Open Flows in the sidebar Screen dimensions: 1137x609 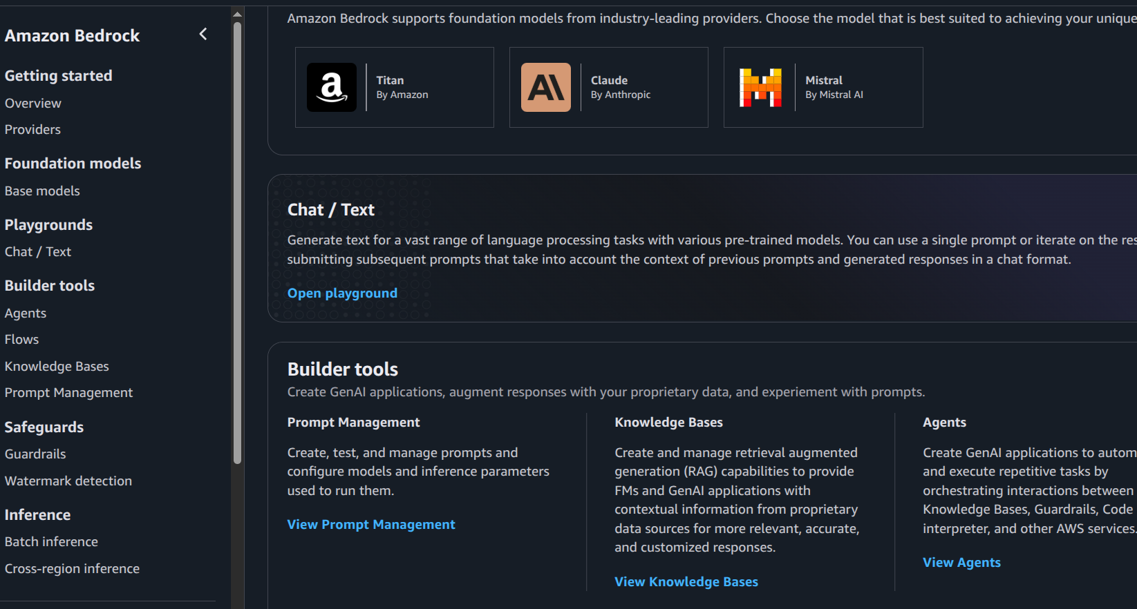tap(22, 339)
